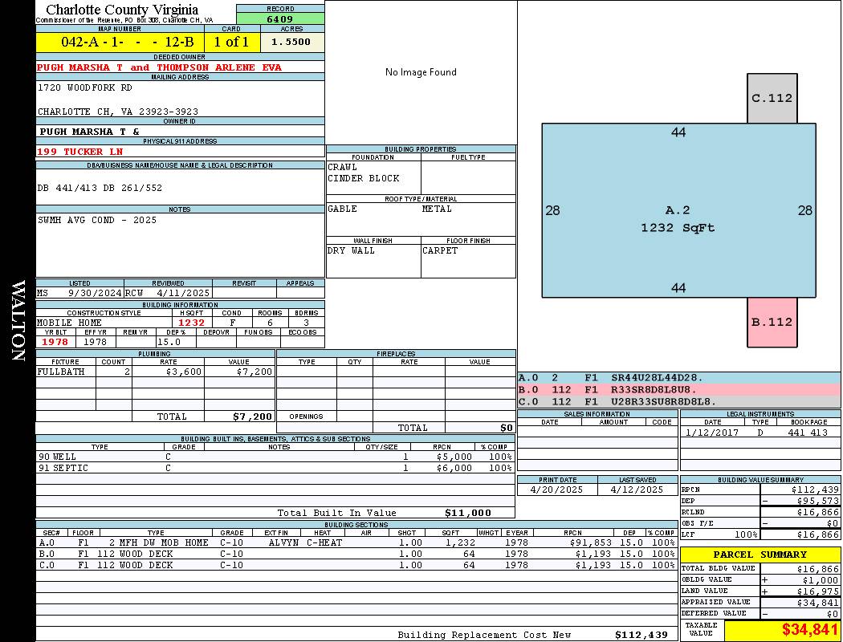Select the deeded owner name in red
The image size is (843, 642).
(x=159, y=67)
